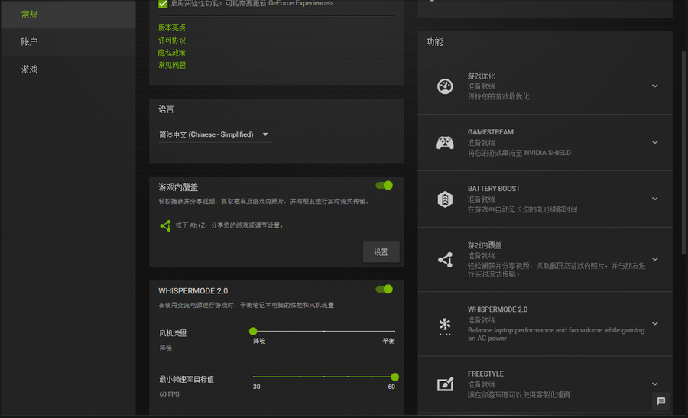The image size is (688, 418).
Task: Expand the GAMESTREAM feature row
Action: coord(654,143)
